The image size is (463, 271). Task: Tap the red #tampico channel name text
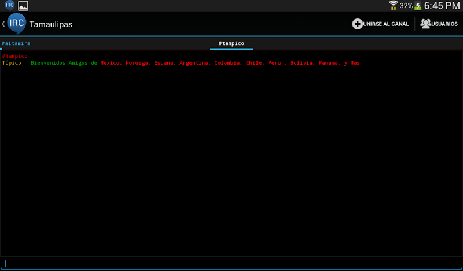pos(15,56)
